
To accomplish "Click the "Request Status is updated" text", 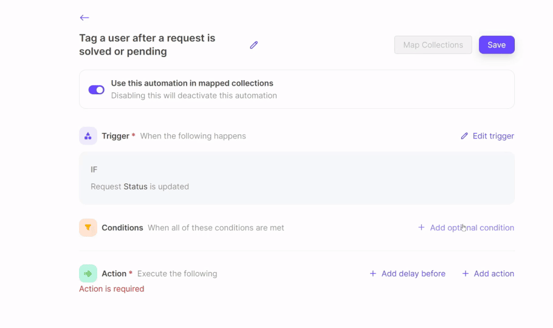I will click(140, 186).
